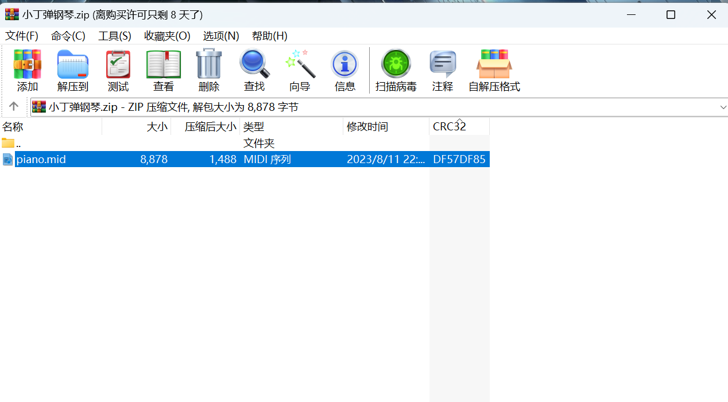Click the 解压到 (Extract To) icon
This screenshot has width=728, height=402.
pos(73,64)
